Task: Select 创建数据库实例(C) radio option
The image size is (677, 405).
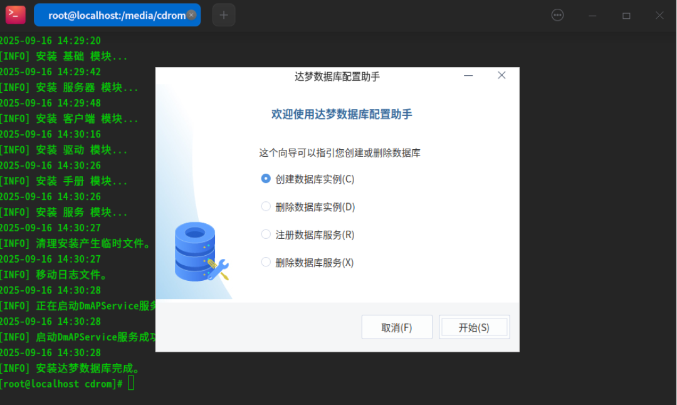Action: coord(308,179)
